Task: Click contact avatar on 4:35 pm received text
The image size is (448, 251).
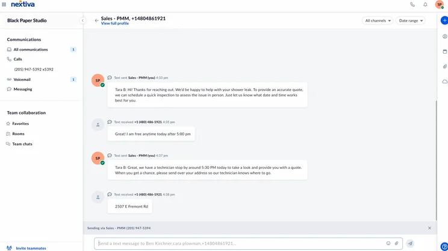Action: pyautogui.click(x=98, y=125)
